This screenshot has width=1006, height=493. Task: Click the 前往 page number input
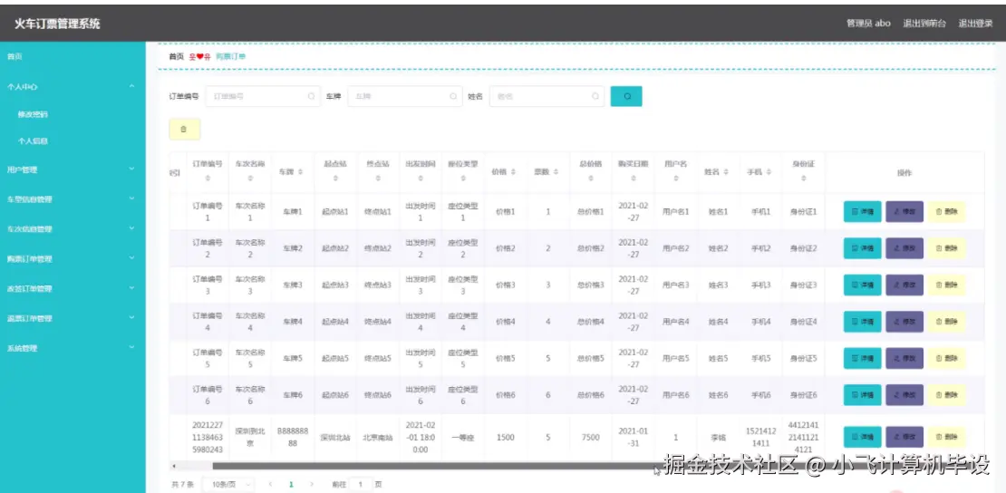361,484
